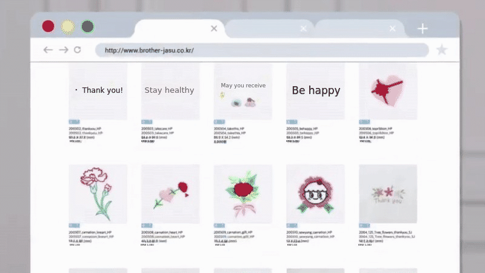Open the ribbon heart design thumbnail

388,92
